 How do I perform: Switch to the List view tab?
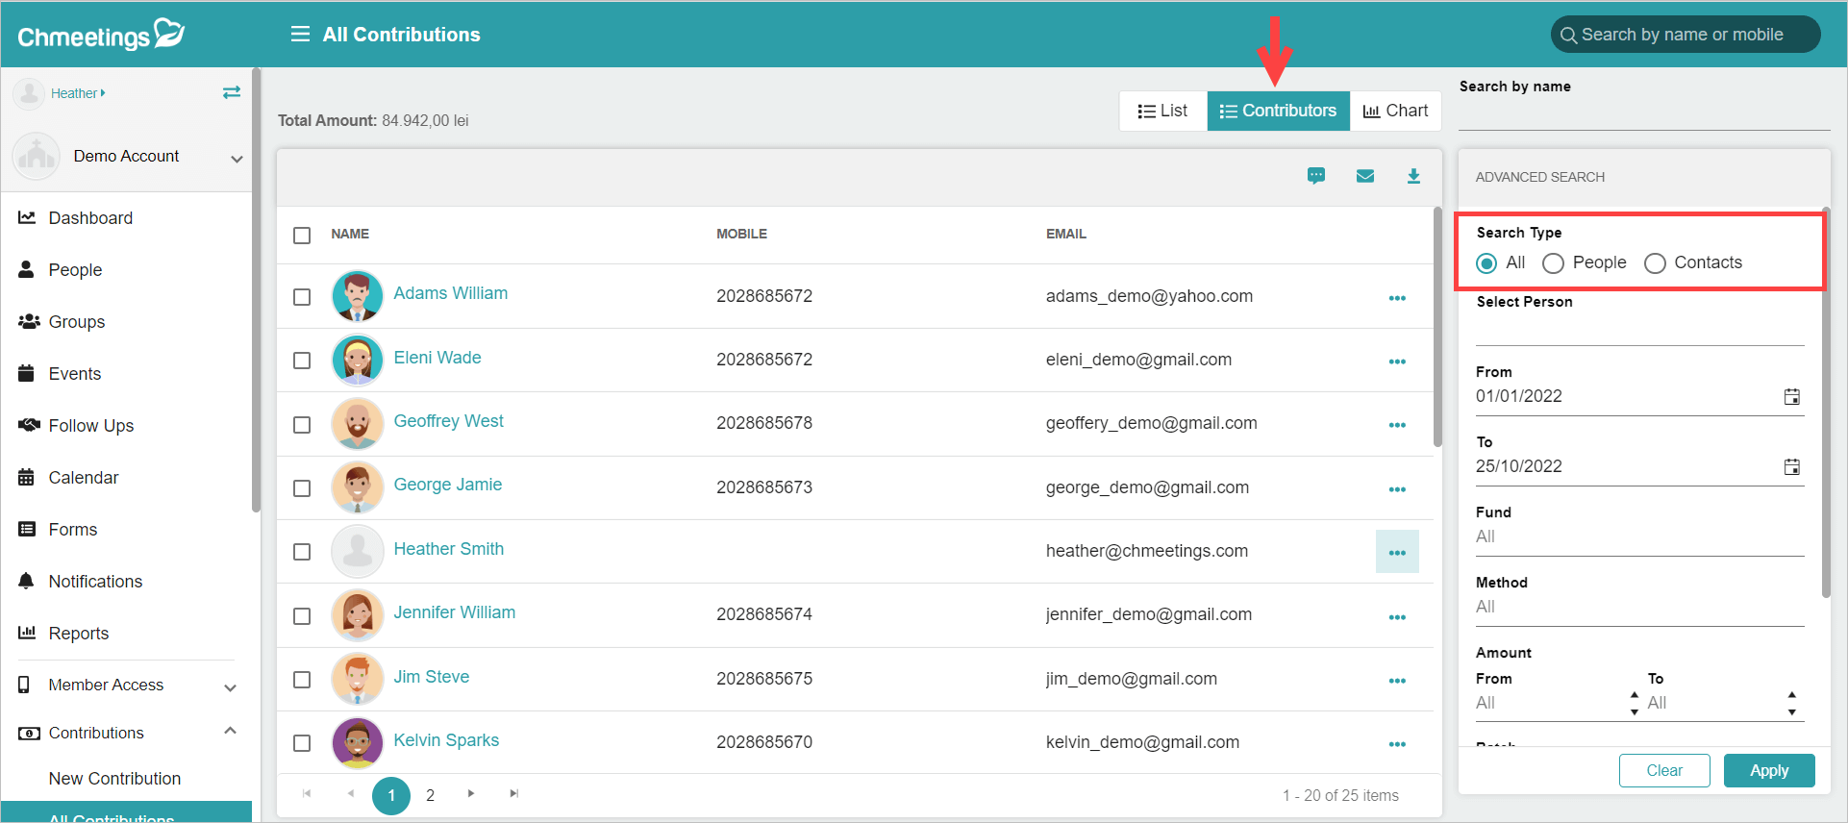[1163, 111]
